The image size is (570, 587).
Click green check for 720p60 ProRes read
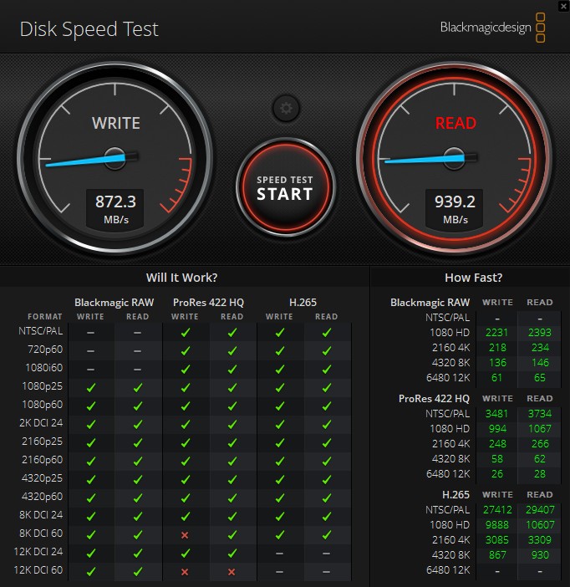pyautogui.click(x=232, y=350)
